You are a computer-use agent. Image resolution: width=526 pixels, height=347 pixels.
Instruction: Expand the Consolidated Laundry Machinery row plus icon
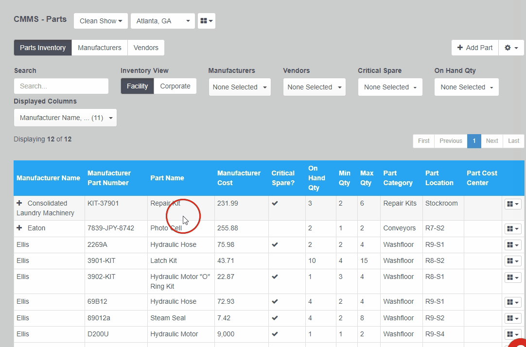19,203
